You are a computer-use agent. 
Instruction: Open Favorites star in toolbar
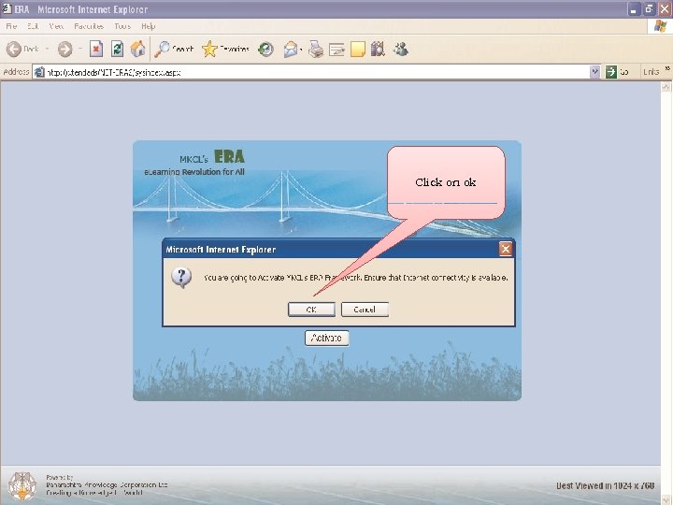225,49
